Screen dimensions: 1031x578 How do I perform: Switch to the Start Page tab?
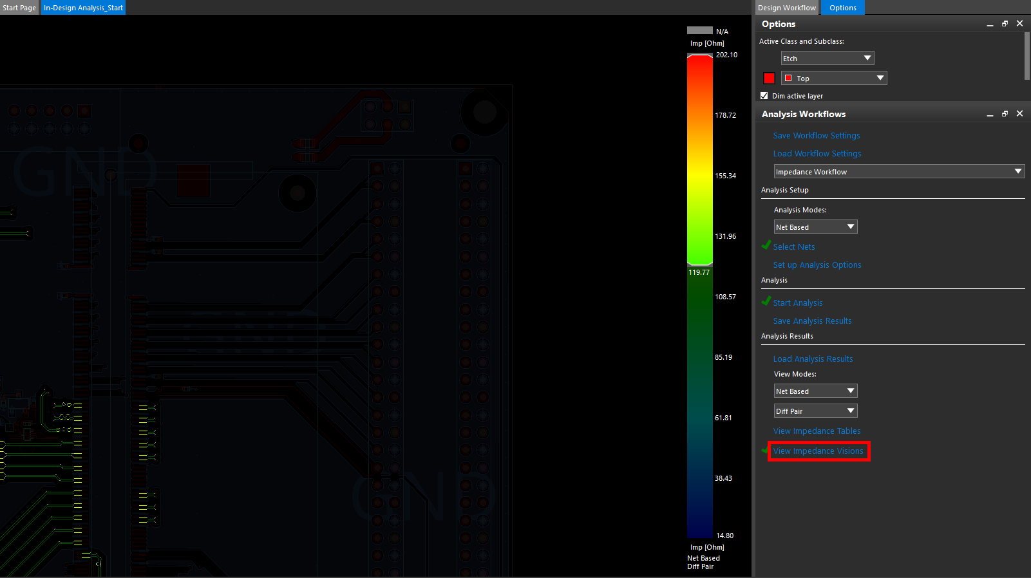point(19,8)
